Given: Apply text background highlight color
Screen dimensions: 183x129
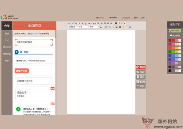Looking at the screenshot, I should (x=94, y=23).
